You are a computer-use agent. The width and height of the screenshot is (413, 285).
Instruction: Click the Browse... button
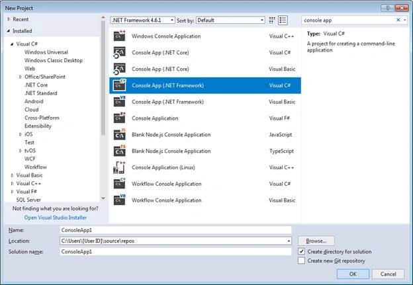click(x=316, y=241)
